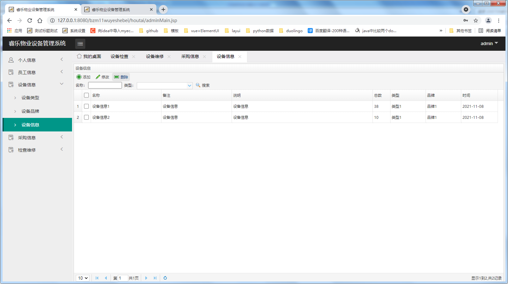Expand the 员工信息 sidebar menu
Screen dimensions: 508x284
click(62, 72)
